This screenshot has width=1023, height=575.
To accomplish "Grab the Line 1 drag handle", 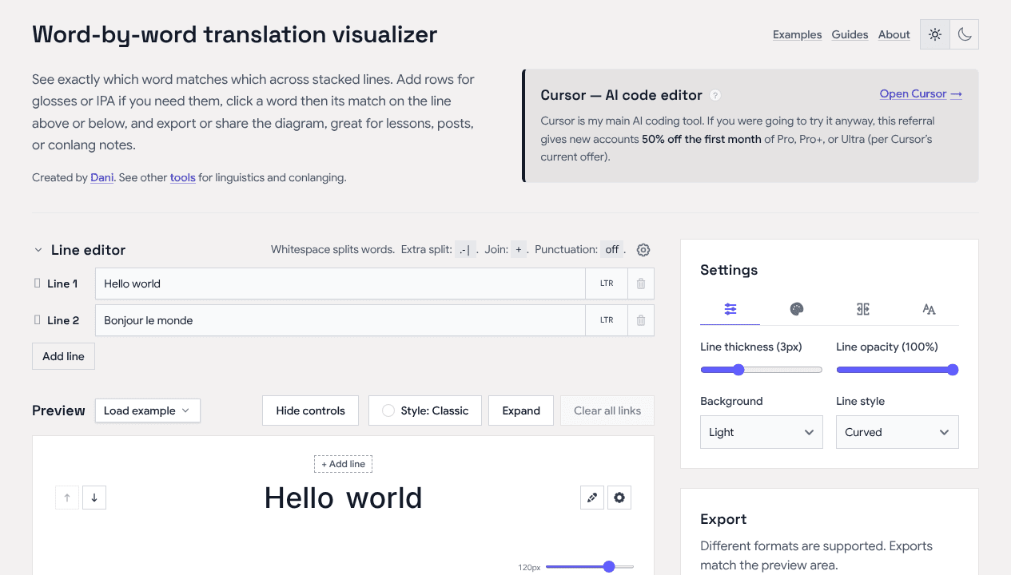I will pyautogui.click(x=37, y=284).
